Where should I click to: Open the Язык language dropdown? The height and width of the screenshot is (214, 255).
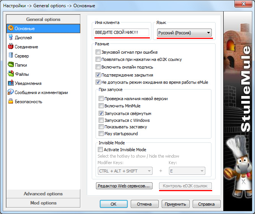click(x=184, y=33)
